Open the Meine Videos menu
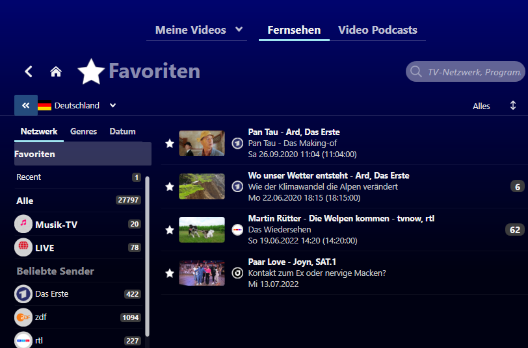 tap(191, 30)
